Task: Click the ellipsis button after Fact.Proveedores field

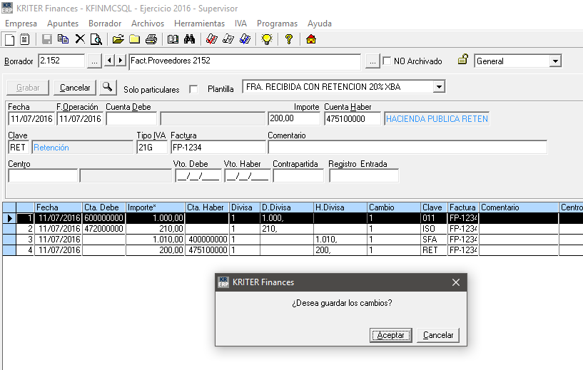Action: [x=372, y=61]
